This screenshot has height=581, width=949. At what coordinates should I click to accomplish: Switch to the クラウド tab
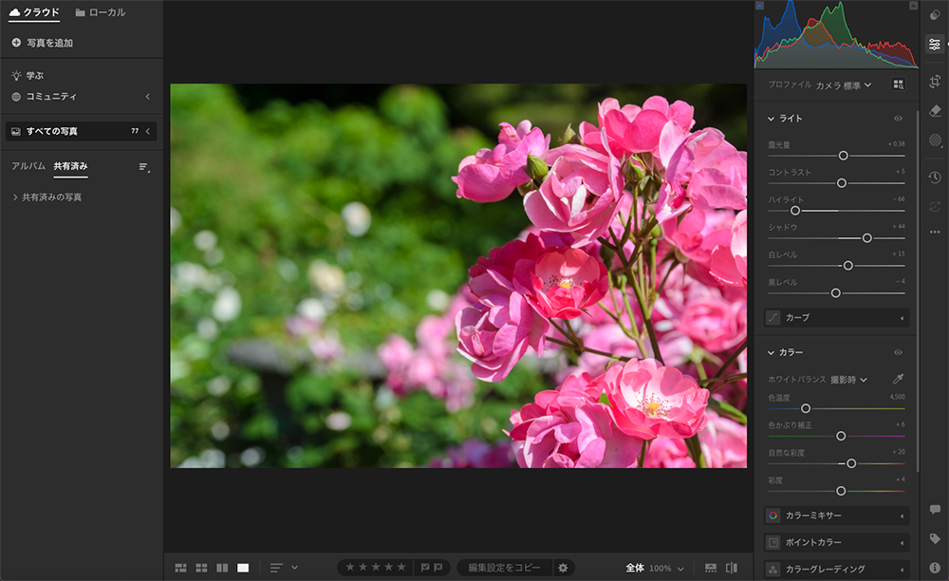(34, 12)
